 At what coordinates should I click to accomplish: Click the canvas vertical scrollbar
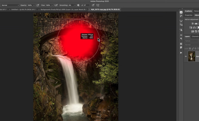[177, 66]
